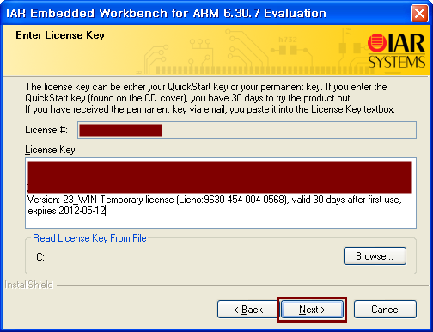Click the License Key label

coord(51,150)
